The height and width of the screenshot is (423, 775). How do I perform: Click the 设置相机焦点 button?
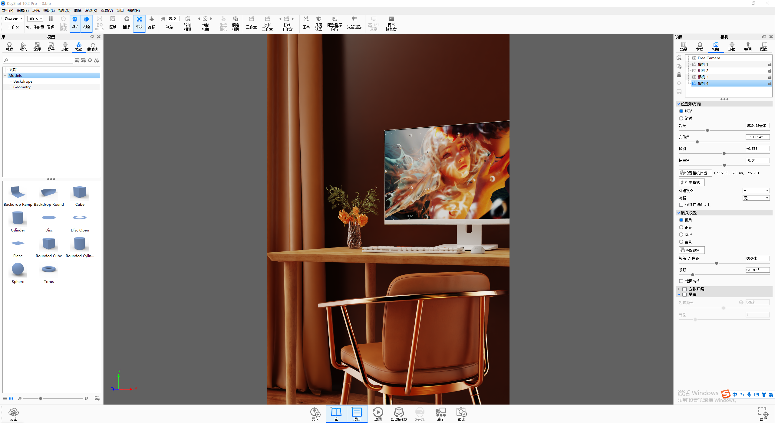click(x=695, y=173)
